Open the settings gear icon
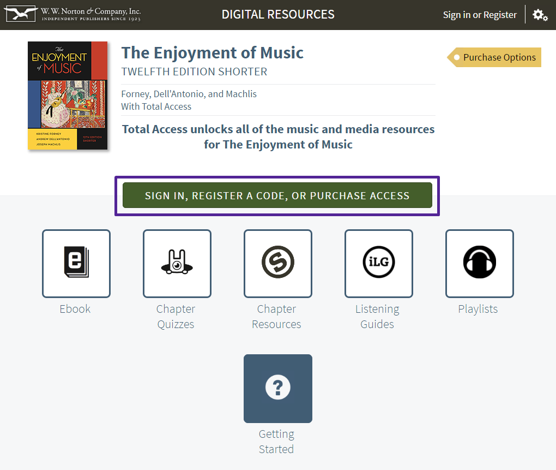This screenshot has height=470, width=556. point(540,15)
